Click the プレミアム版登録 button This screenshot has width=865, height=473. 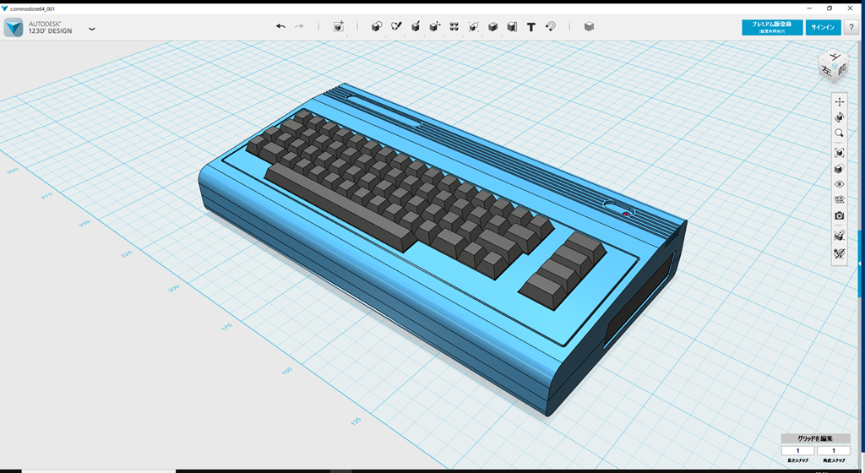point(771,27)
